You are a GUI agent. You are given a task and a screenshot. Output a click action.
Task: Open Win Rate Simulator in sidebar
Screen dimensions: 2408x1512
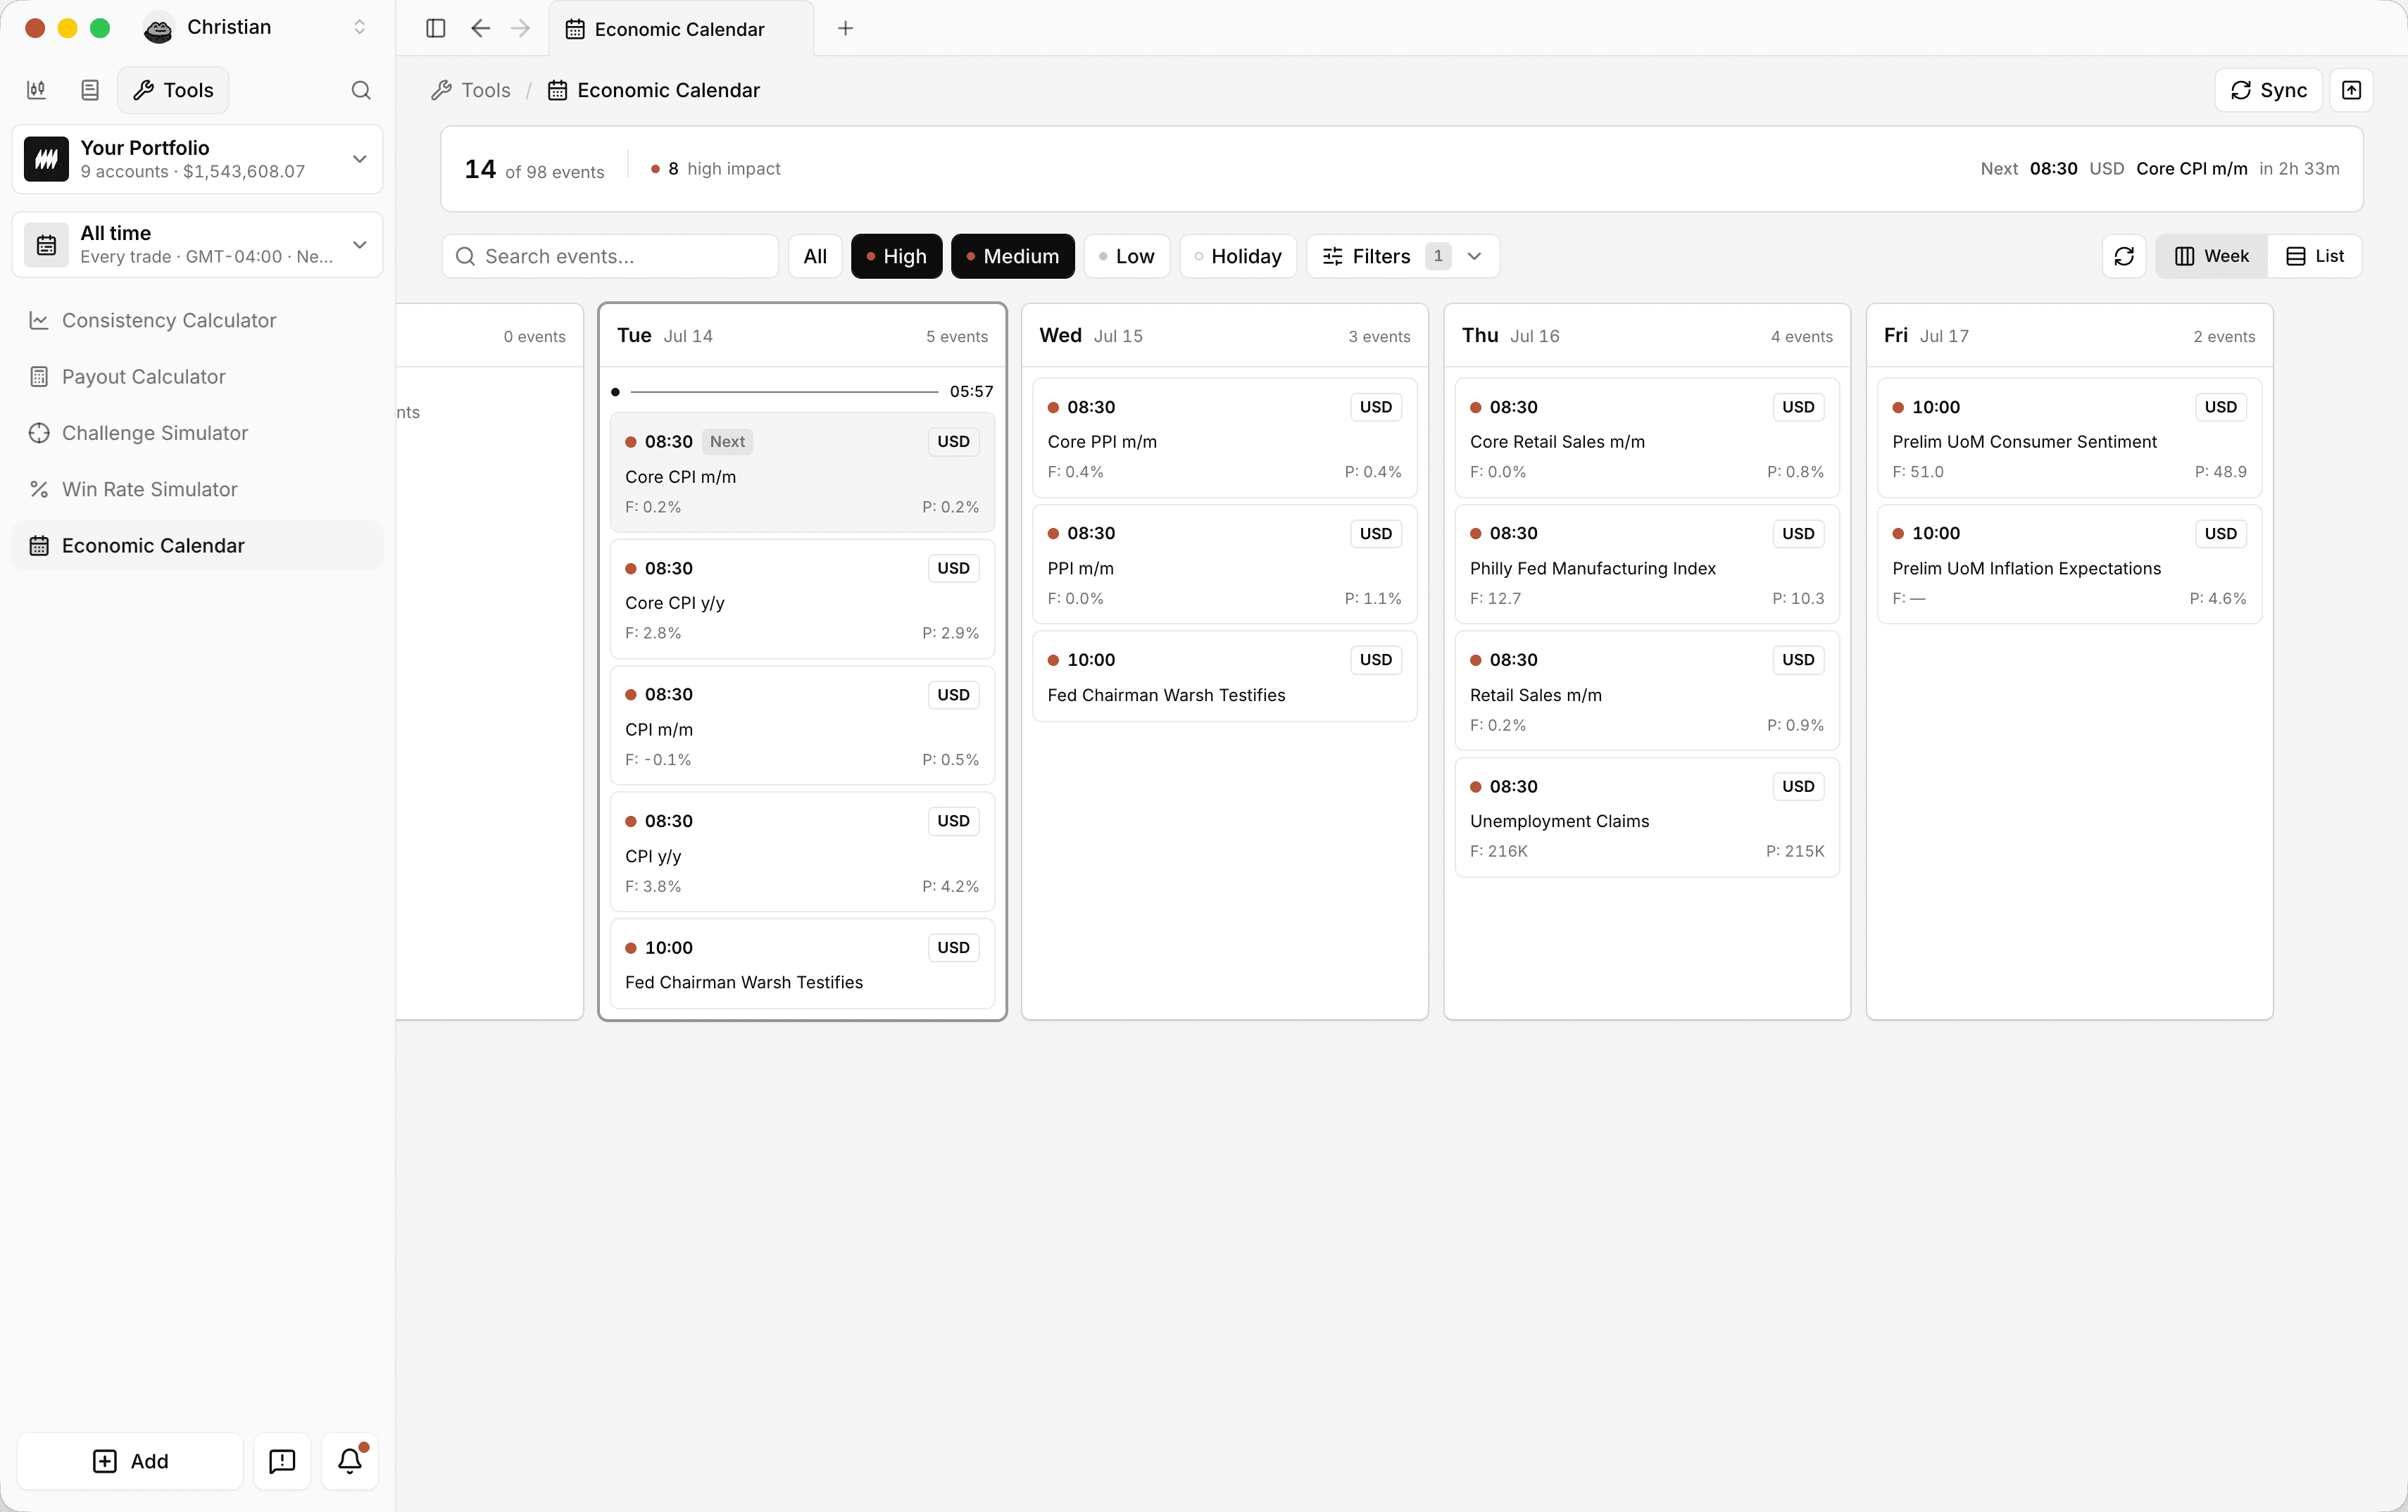197,489
